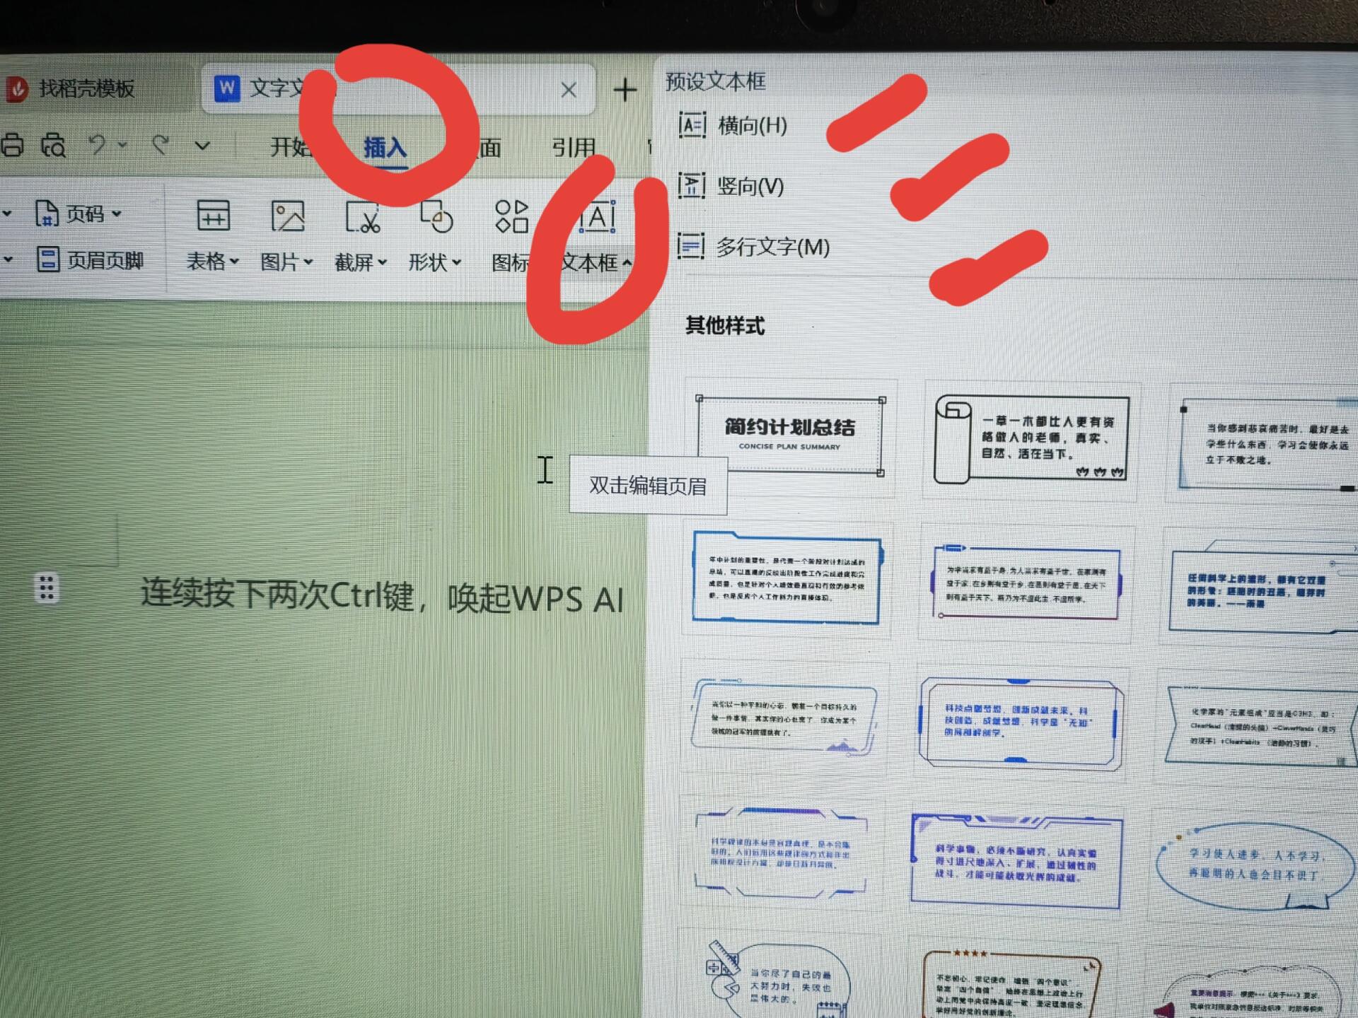1358x1018 pixels.
Task: Choose the blue frame 年中计划 text box
Action: tap(787, 578)
